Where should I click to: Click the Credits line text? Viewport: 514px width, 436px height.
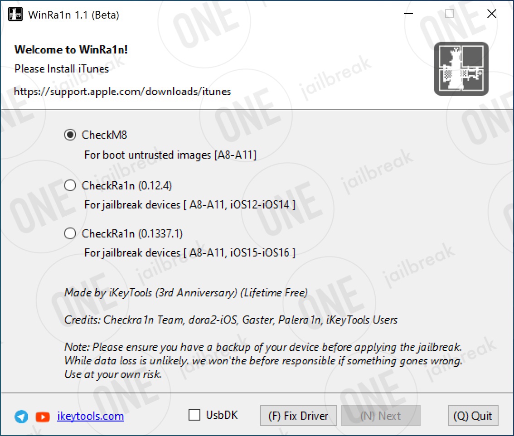[231, 320]
